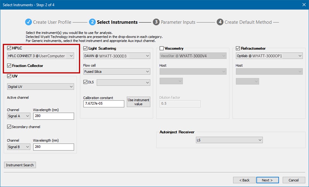
Task: Click the Create Default Method step label
Action: point(248,22)
